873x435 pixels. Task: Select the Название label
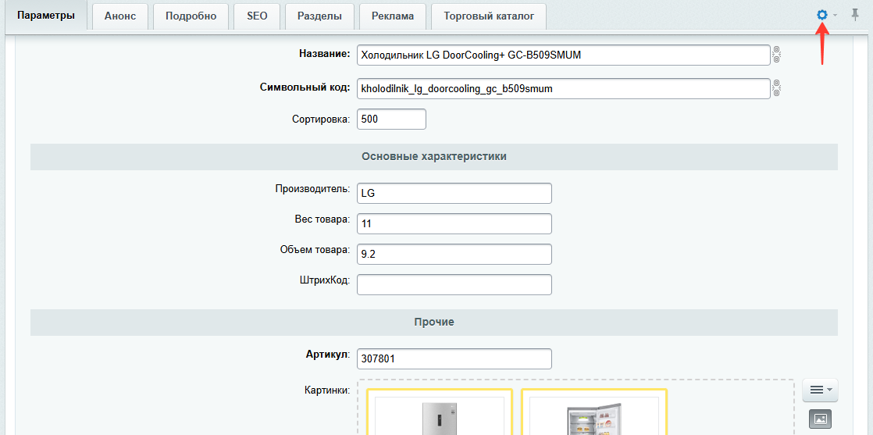coord(325,54)
